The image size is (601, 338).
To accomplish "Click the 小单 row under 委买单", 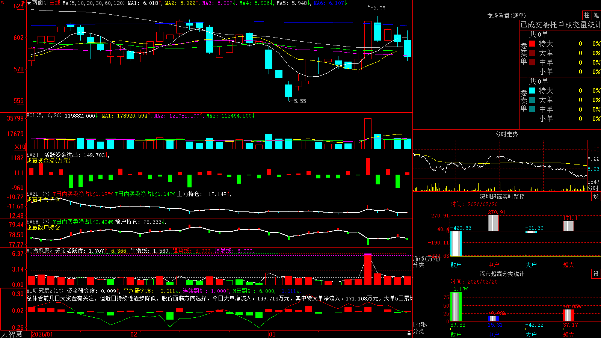I will pyautogui.click(x=565, y=72).
